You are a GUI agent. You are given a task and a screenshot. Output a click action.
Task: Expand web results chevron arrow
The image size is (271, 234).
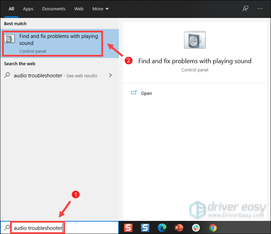pos(111,75)
